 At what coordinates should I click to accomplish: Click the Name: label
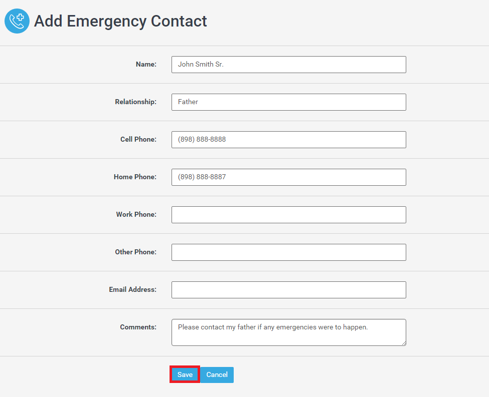[146, 64]
